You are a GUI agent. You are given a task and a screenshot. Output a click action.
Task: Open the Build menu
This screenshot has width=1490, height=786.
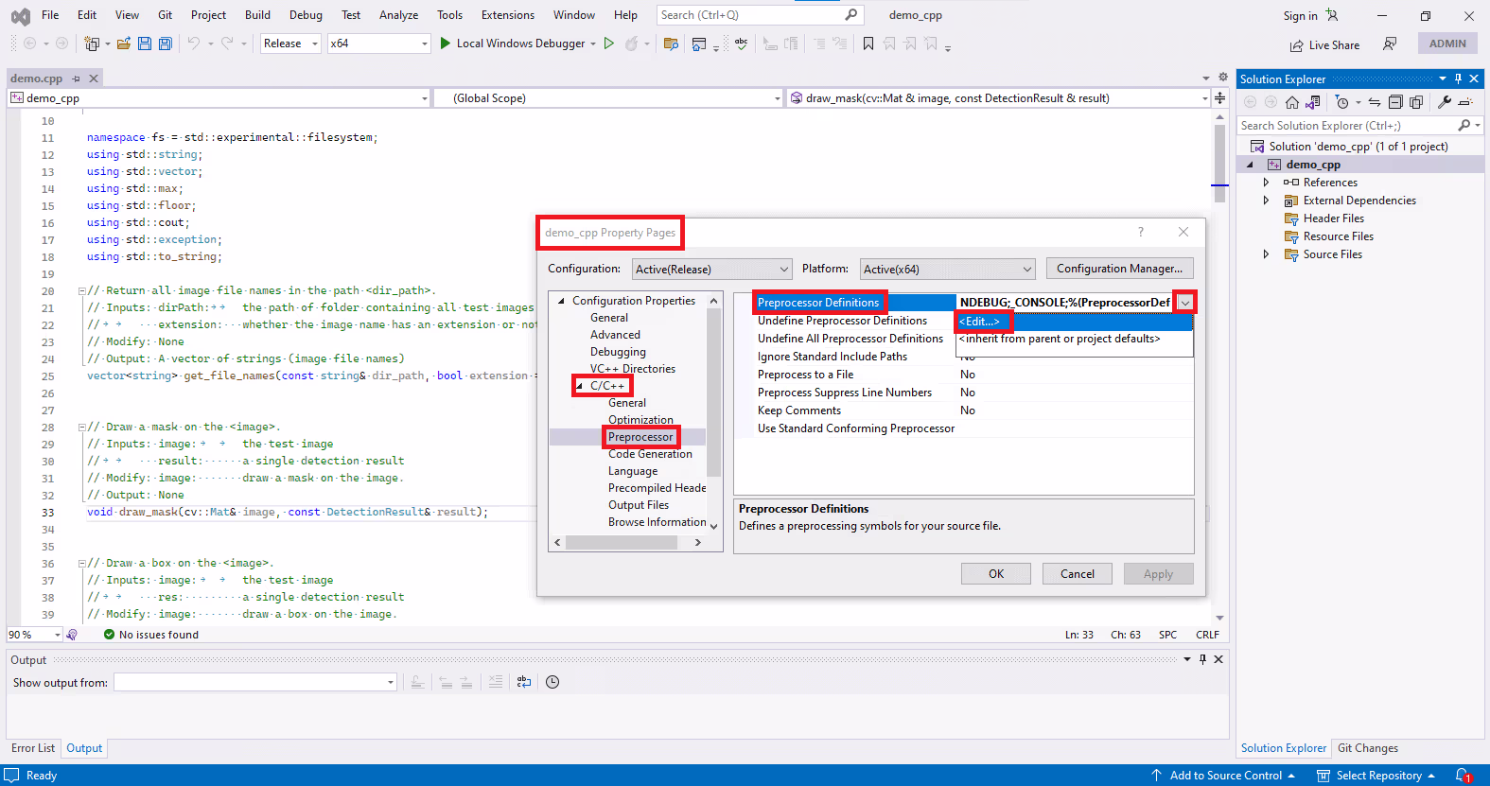(257, 15)
